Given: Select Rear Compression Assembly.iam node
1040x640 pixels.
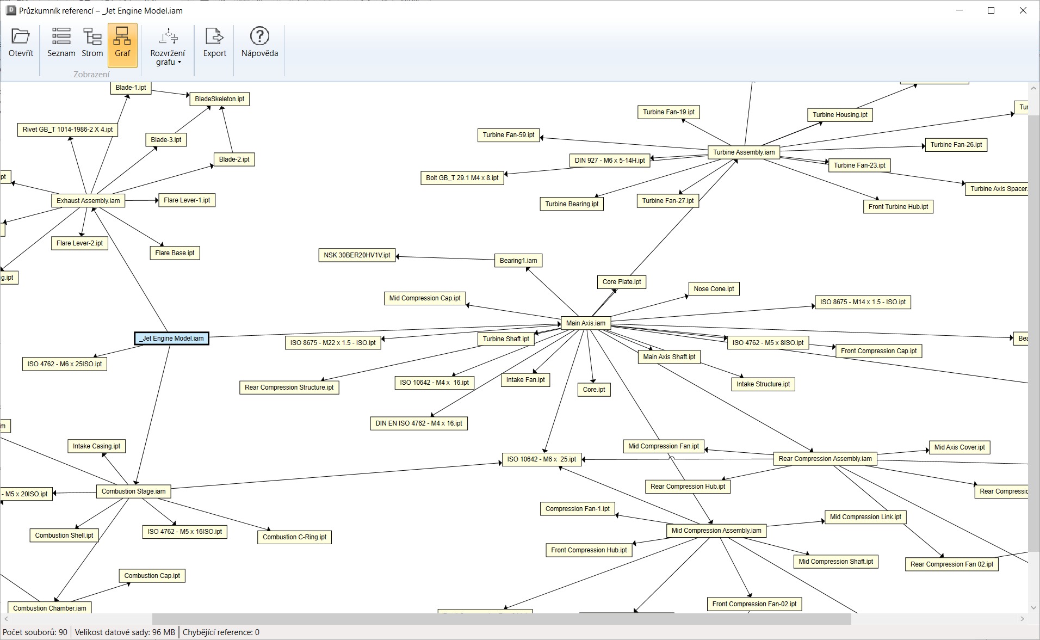Looking at the screenshot, I should pos(825,459).
